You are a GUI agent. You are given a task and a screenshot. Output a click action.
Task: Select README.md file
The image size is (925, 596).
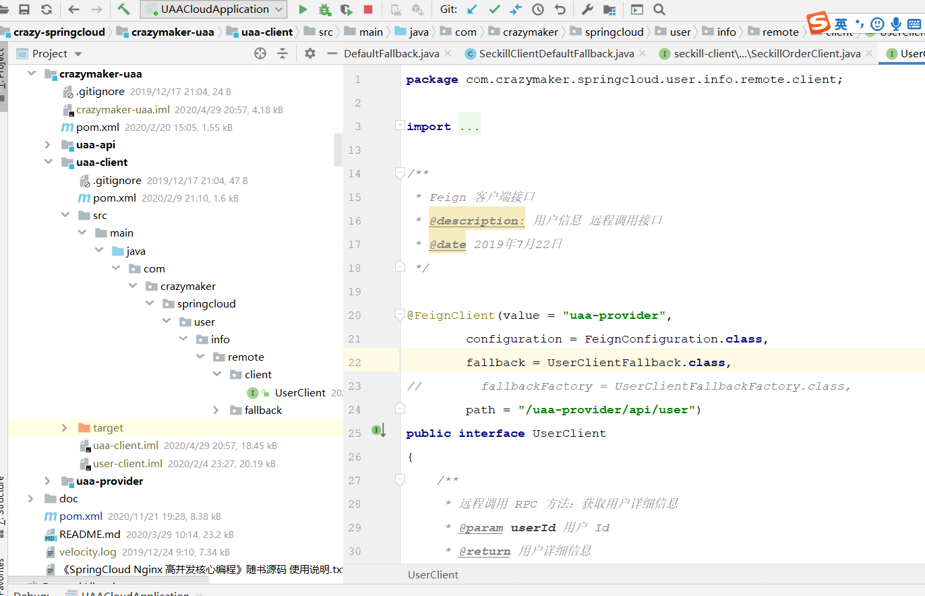pos(90,534)
